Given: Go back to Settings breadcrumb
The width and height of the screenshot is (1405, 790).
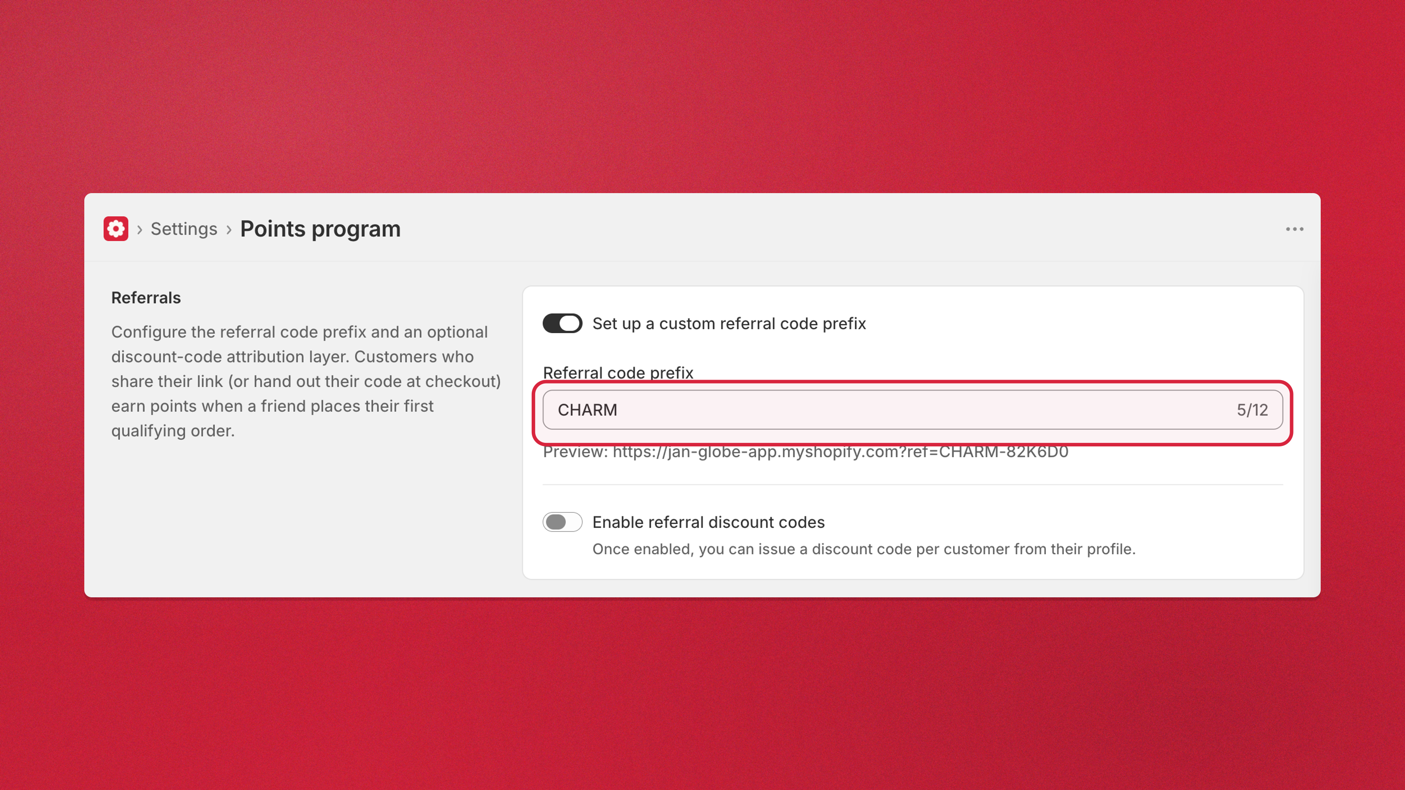Looking at the screenshot, I should pos(184,229).
